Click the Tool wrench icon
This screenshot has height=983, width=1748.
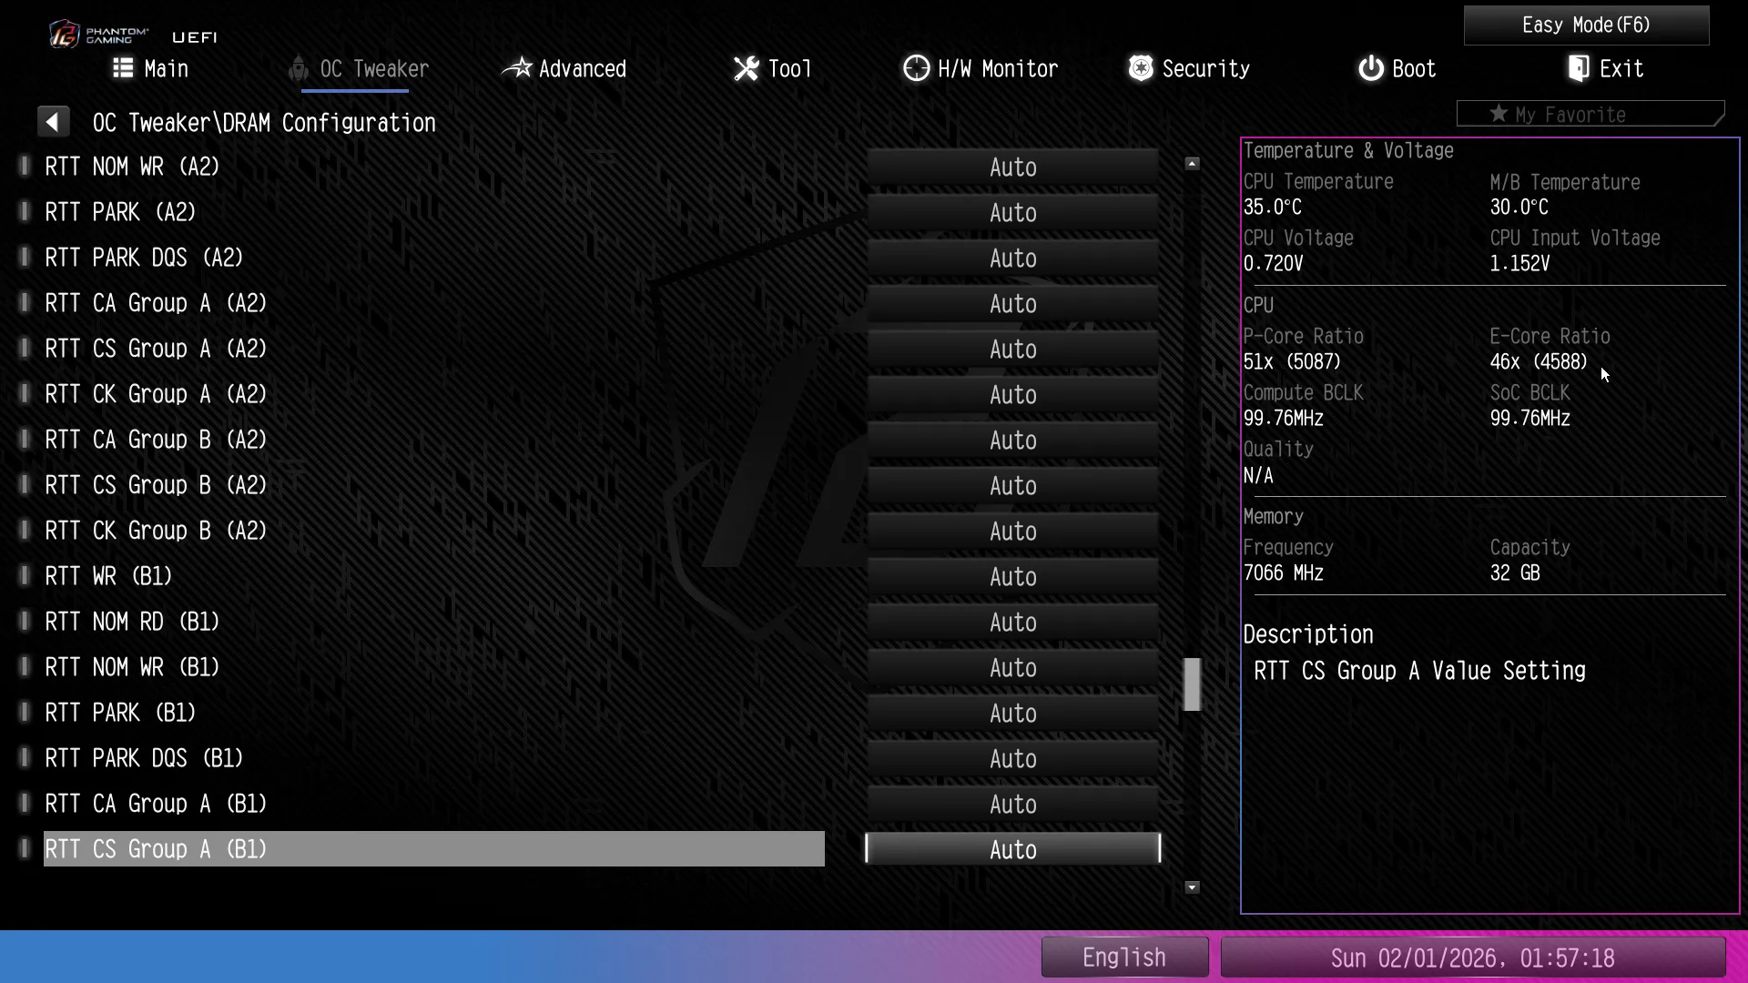pyautogui.click(x=746, y=68)
